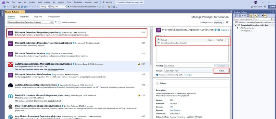The height and width of the screenshot is (119, 276).
Task: Open Version Latest stable 8.0.0 dropdown
Action: 189,71
